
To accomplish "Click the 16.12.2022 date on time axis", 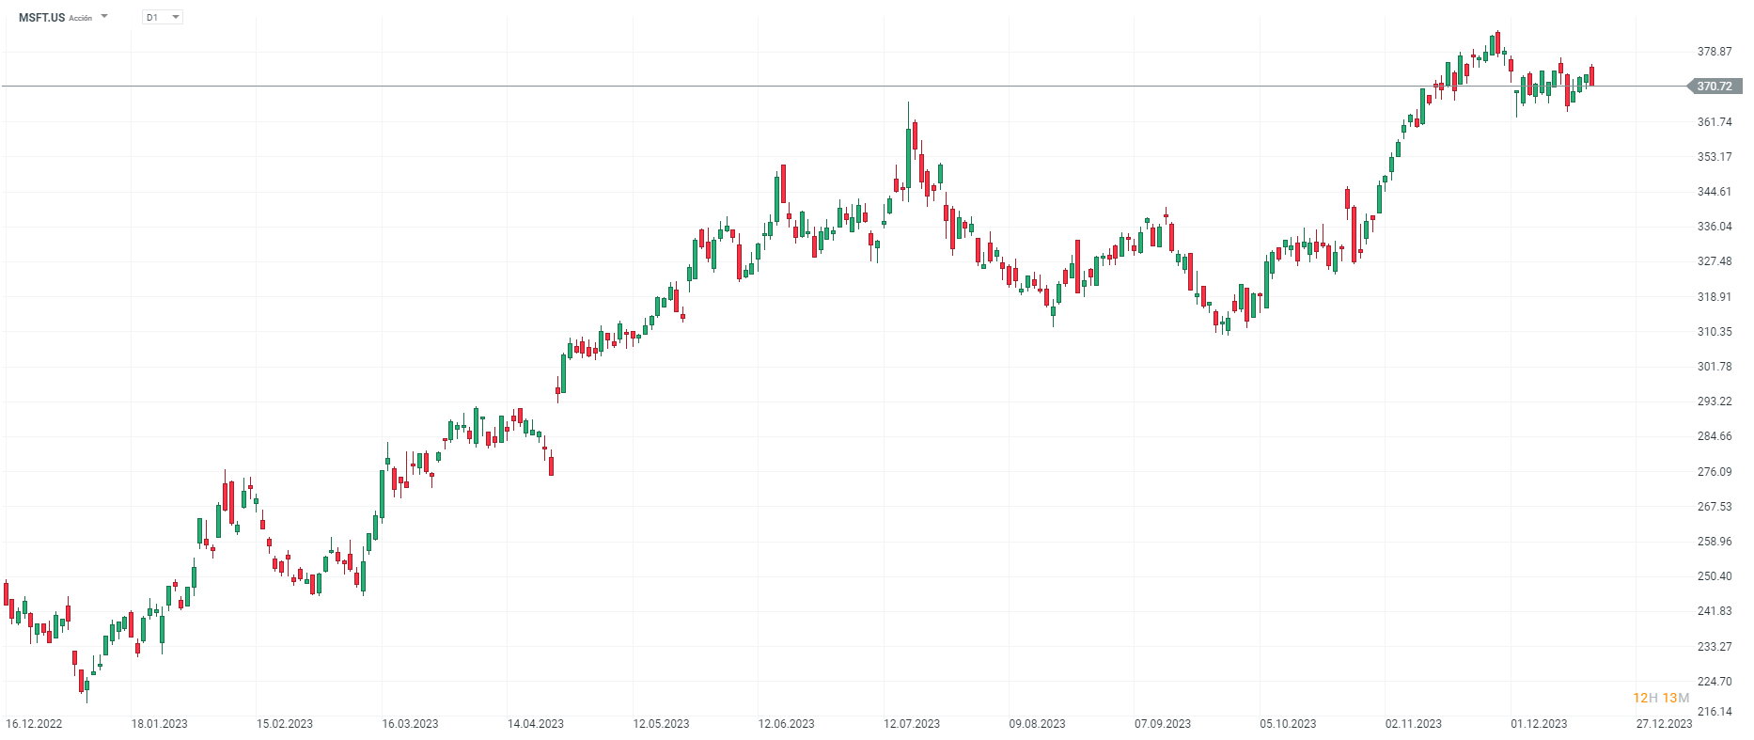I will click(34, 724).
